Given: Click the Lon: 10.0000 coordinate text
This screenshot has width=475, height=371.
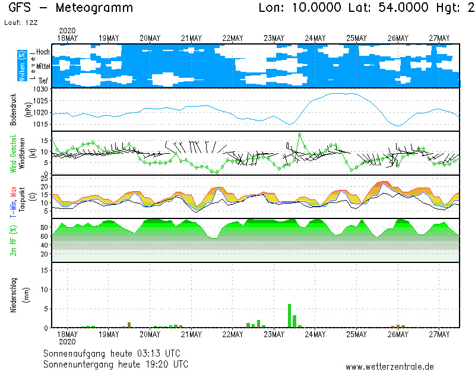Looking at the screenshot, I should [300, 8].
